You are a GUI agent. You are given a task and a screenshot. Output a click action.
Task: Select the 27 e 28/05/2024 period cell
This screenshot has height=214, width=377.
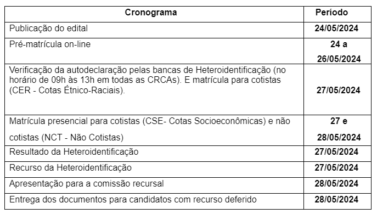339,129
